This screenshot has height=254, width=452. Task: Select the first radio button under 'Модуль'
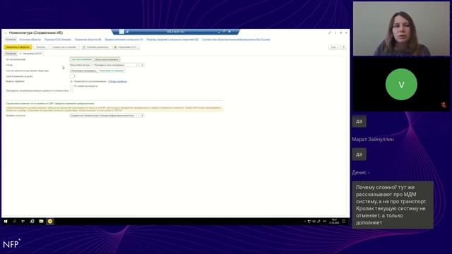71,82
